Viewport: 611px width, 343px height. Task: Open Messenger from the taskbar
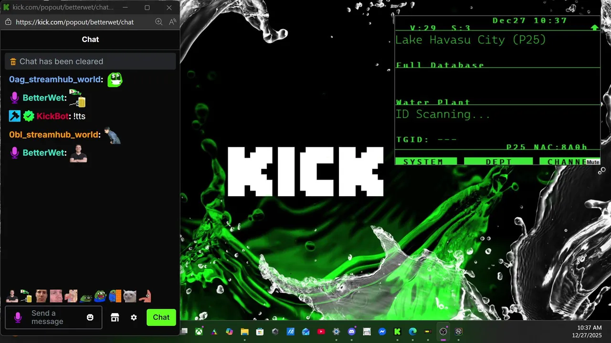coord(382,332)
